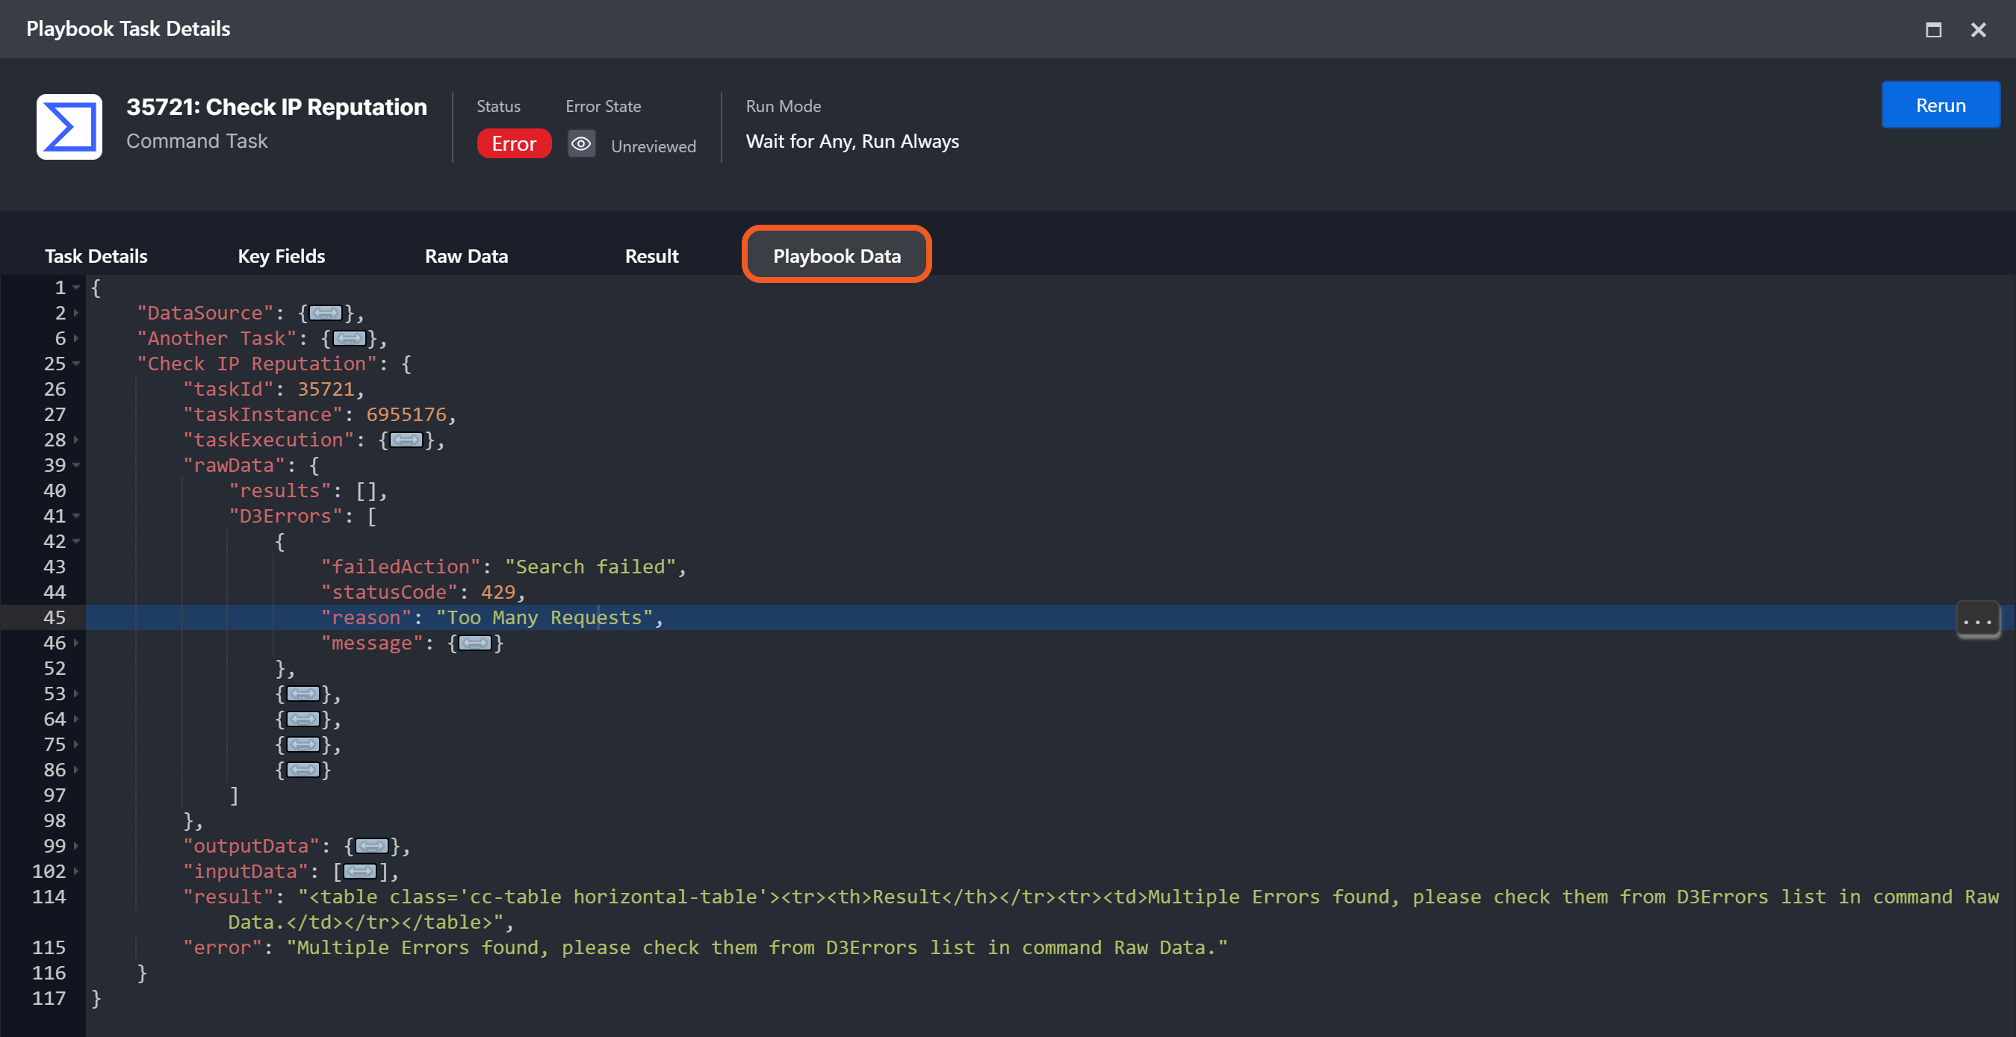Expand the folded object at line 53
The height and width of the screenshot is (1037, 2016).
pyautogui.click(x=76, y=694)
